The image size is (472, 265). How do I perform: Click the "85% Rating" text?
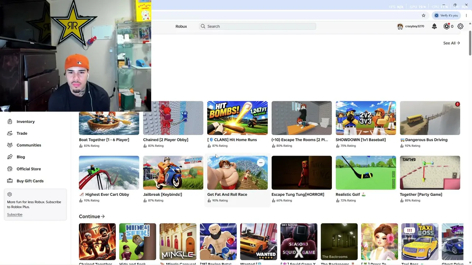tap(413, 201)
